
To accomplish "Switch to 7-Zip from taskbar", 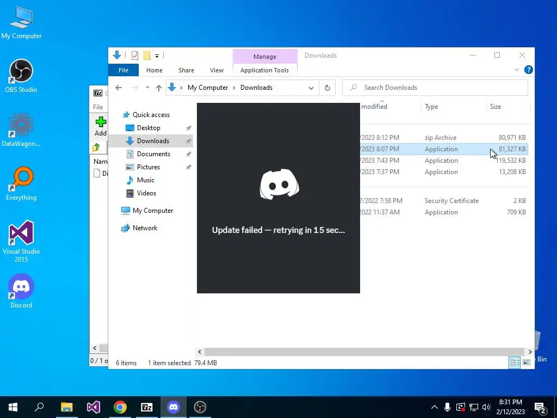I will (x=147, y=407).
